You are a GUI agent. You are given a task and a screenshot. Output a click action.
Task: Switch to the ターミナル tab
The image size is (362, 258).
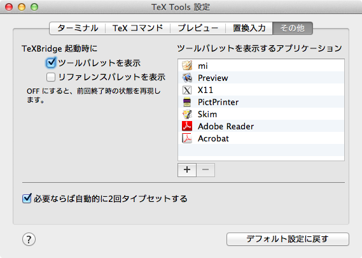[78, 28]
